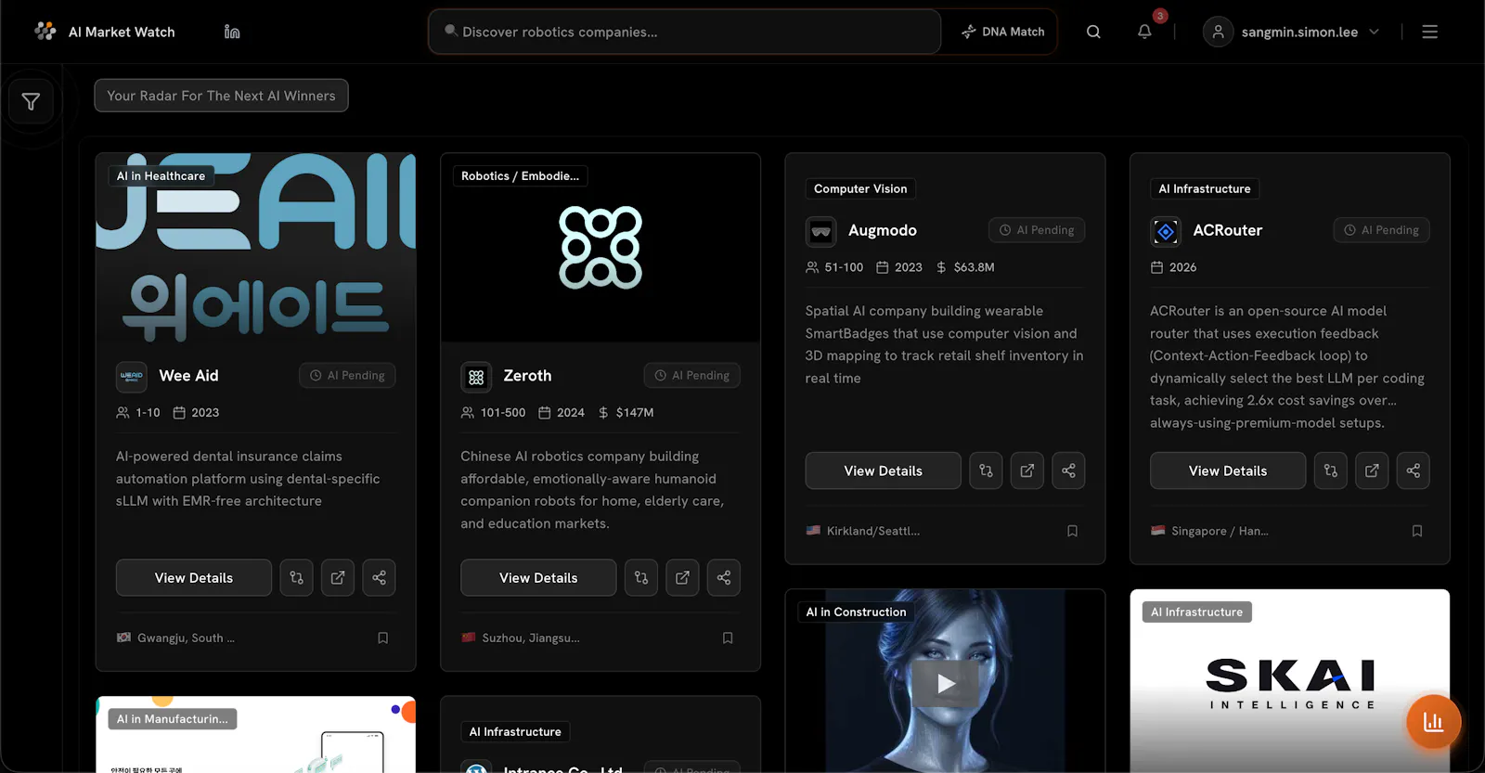View Details for Wee Aid
Image resolution: width=1485 pixels, height=773 pixels.
[194, 577]
